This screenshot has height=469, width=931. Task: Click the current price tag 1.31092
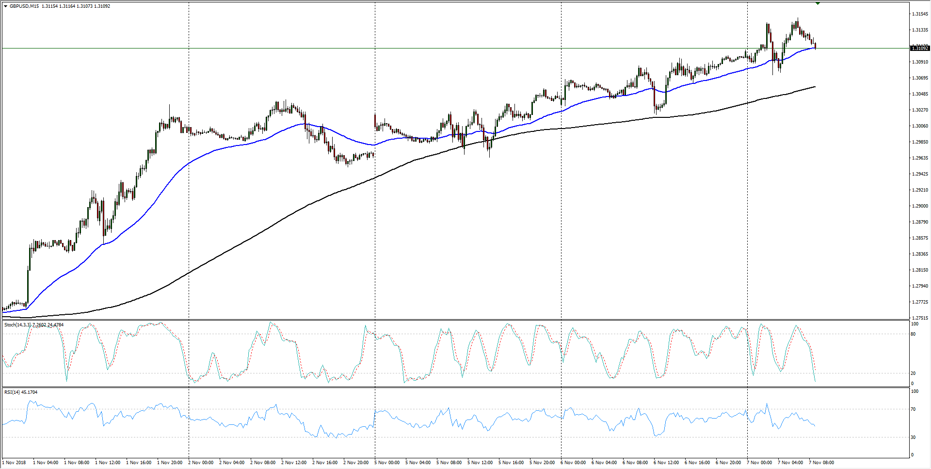point(919,49)
